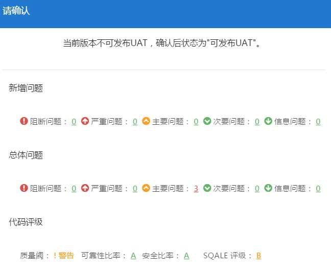The width and height of the screenshot is (331, 270).
Task: Click blocker icon in 总体问题 row
Action: click(x=24, y=188)
